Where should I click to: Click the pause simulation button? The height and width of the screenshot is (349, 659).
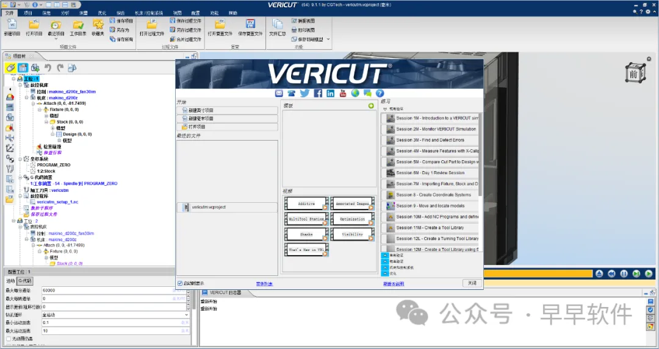[x=624, y=273]
